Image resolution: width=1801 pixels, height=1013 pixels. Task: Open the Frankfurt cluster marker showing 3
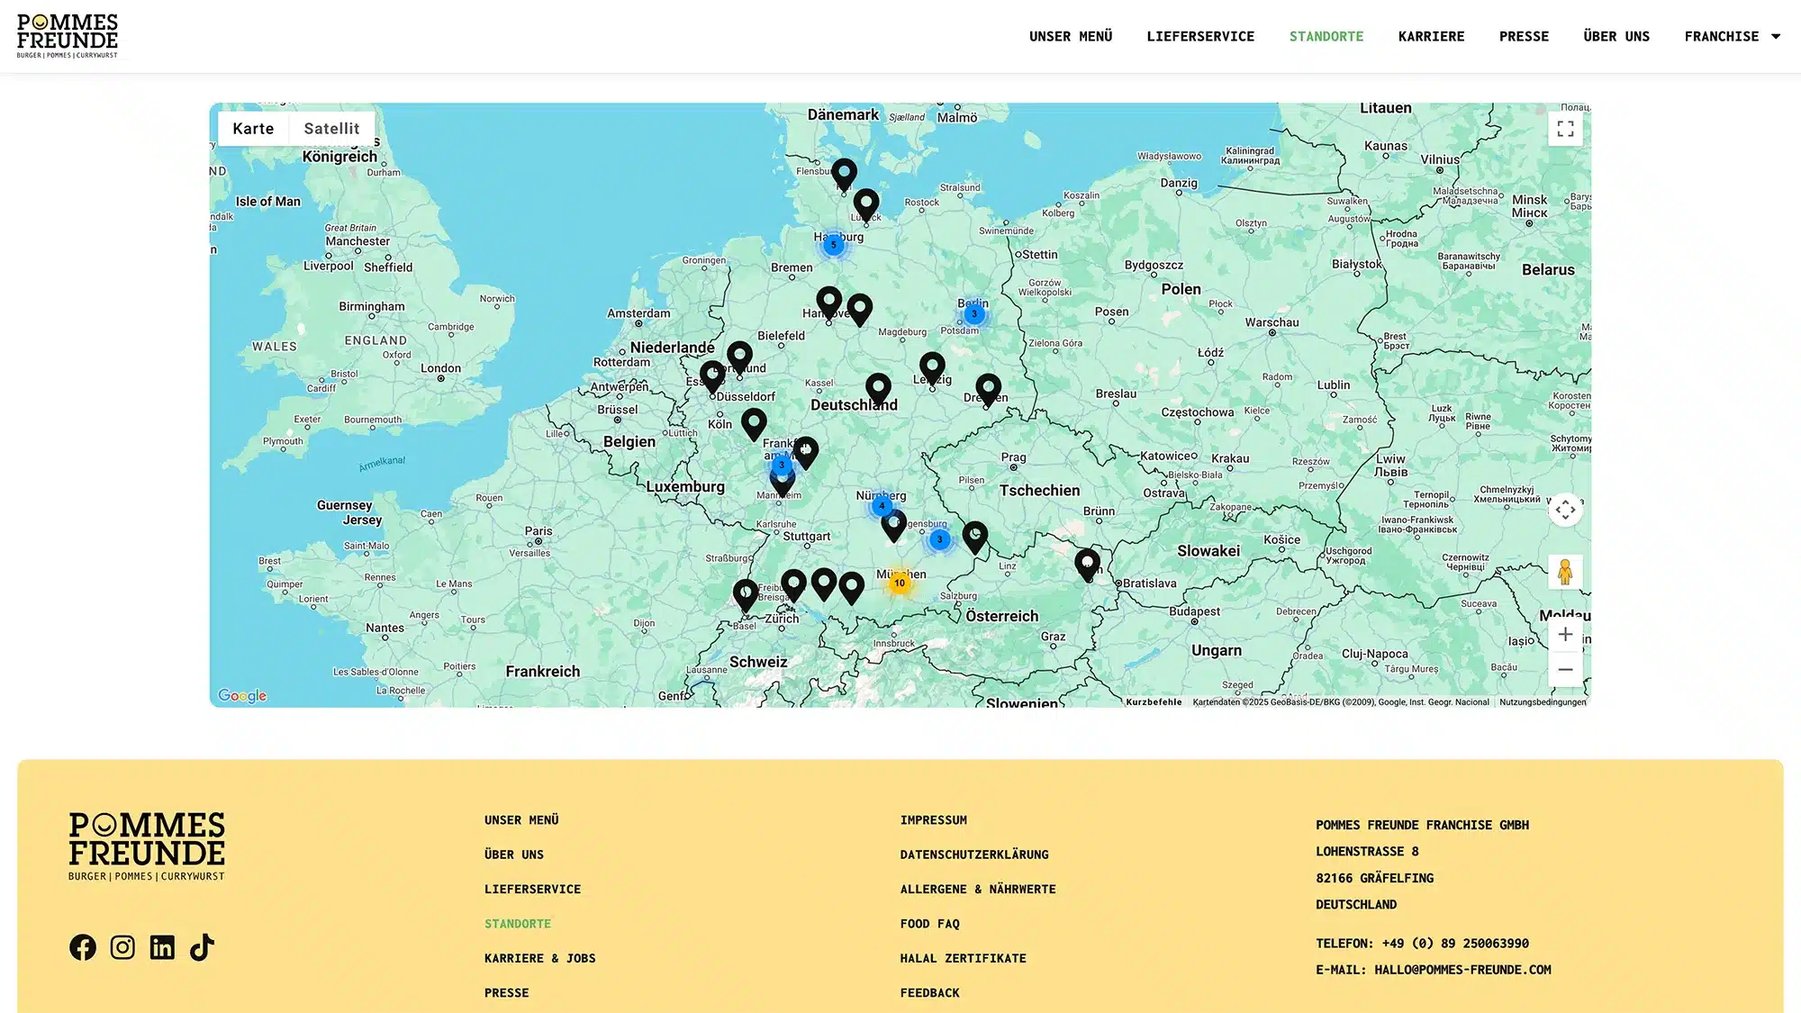click(782, 466)
